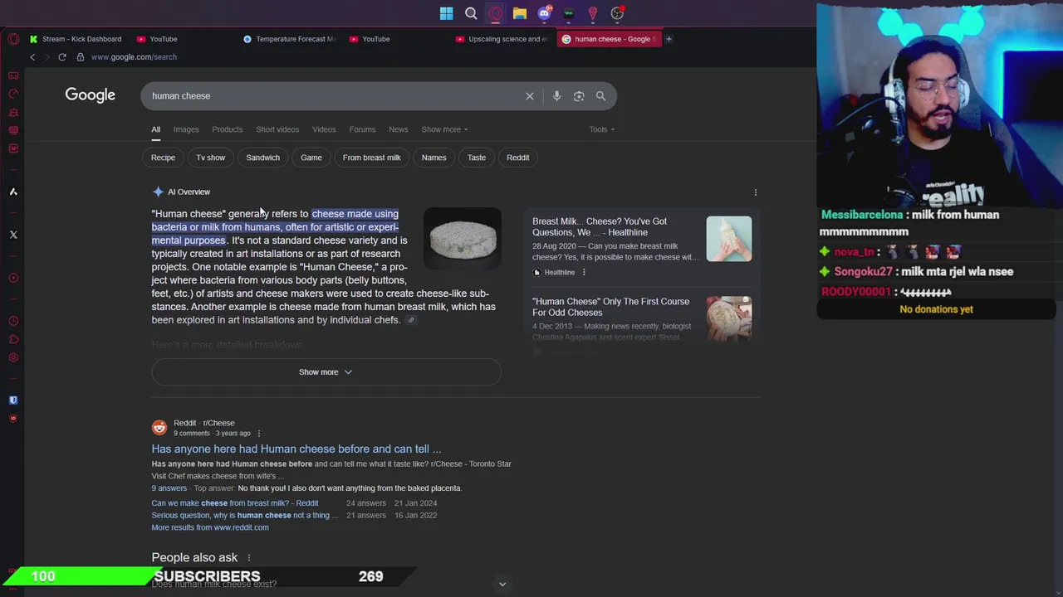Open the Windows Start menu icon

pos(447,13)
